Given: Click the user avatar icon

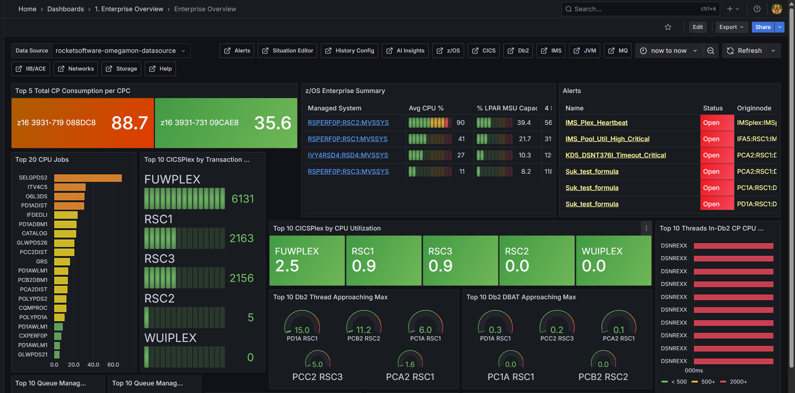Looking at the screenshot, I should 777,9.
